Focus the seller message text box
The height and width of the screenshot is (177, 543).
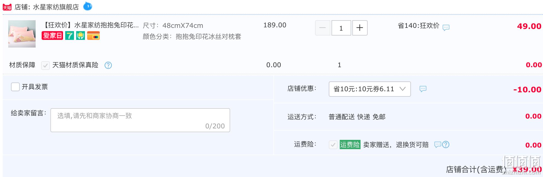[140, 120]
